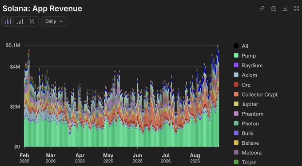
Task: Select the stacked bar chart view
Action: pos(8,22)
